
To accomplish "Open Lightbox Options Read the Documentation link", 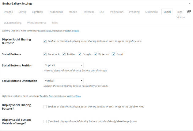I will (52, 96).
